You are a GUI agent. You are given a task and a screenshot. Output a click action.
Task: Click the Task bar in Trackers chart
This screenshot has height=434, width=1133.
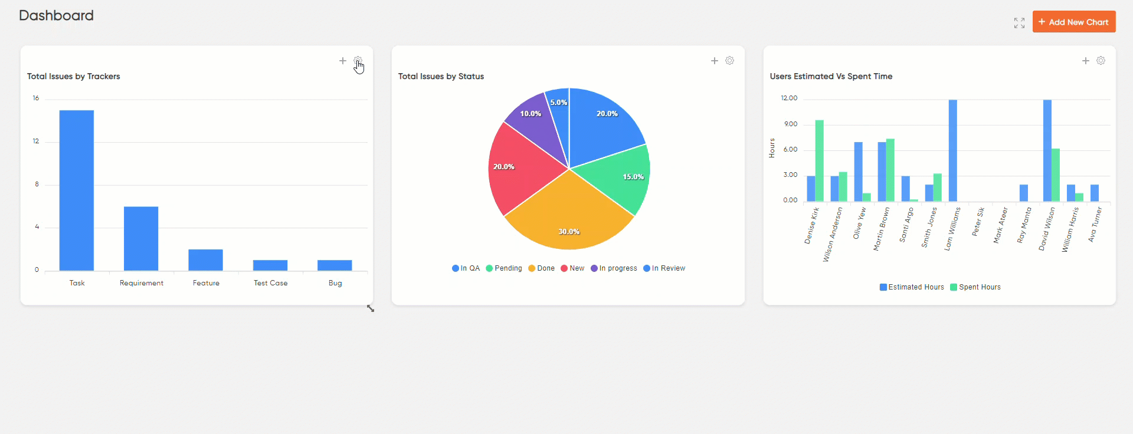[77, 190]
